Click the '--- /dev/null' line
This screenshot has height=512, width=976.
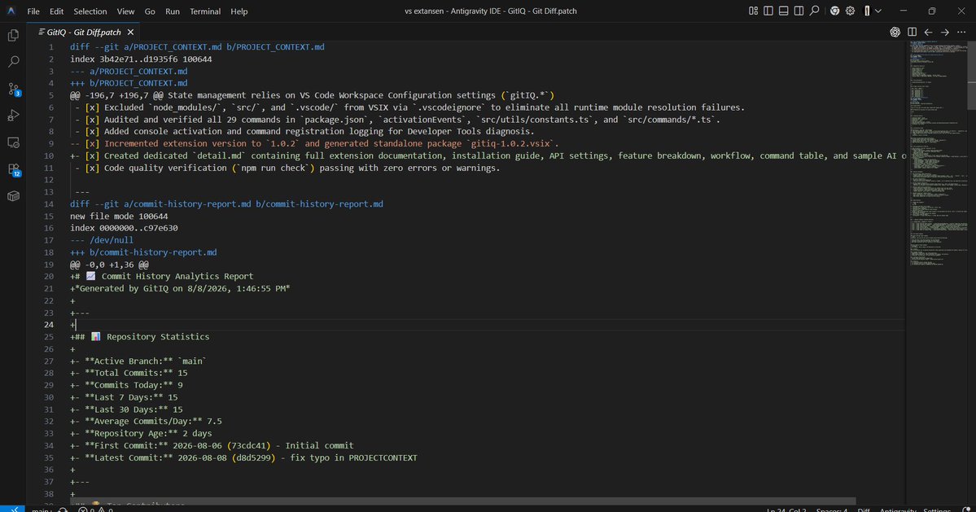point(102,240)
